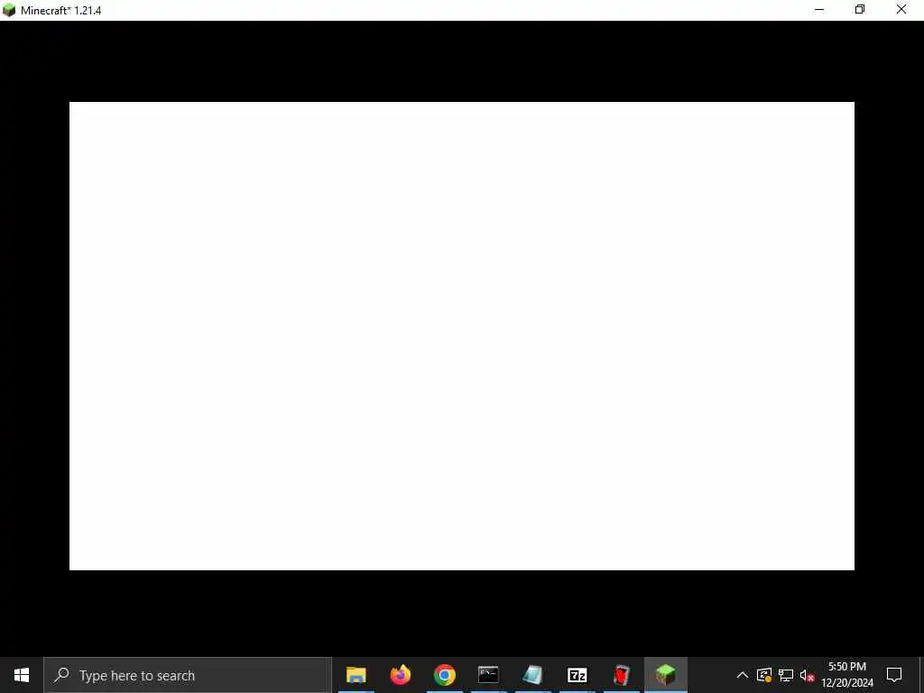Image resolution: width=924 pixels, height=693 pixels.
Task: Open the security alert tray icon
Action: click(x=764, y=675)
